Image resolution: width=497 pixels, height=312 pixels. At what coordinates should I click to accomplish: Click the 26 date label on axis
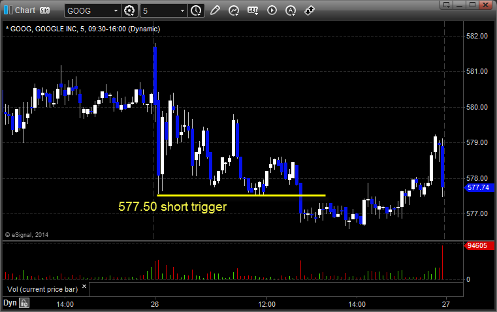pos(155,304)
